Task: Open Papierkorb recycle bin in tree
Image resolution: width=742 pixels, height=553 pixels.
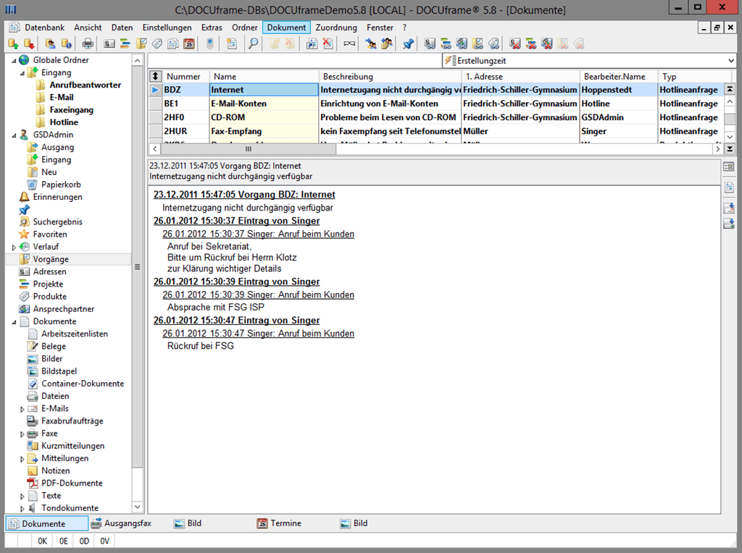Action: coord(61,185)
